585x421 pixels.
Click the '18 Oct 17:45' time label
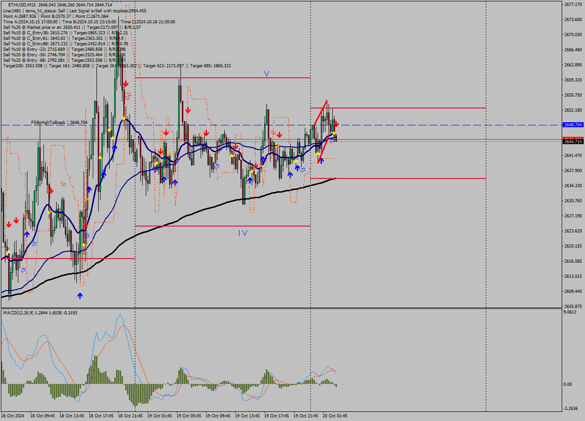(x=101, y=416)
